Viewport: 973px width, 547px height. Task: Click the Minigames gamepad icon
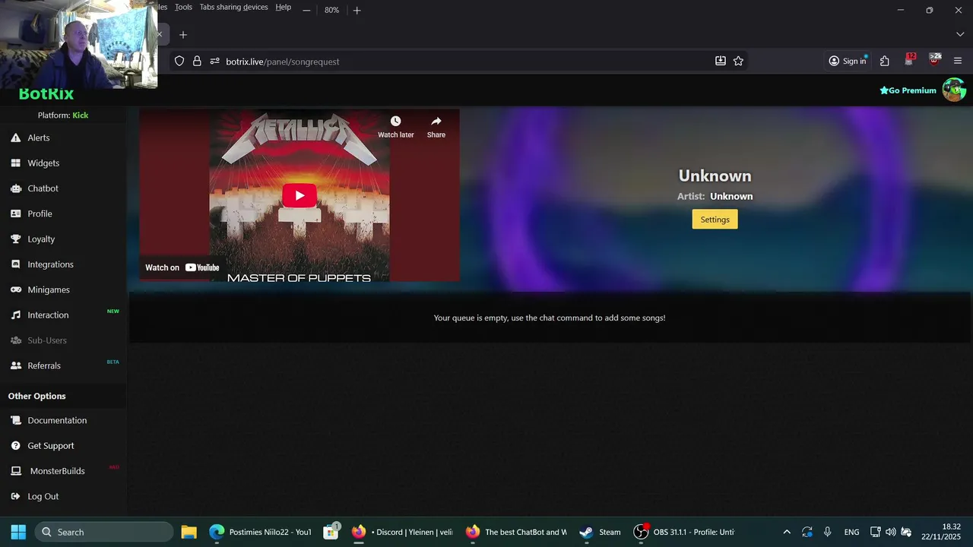[x=15, y=289]
